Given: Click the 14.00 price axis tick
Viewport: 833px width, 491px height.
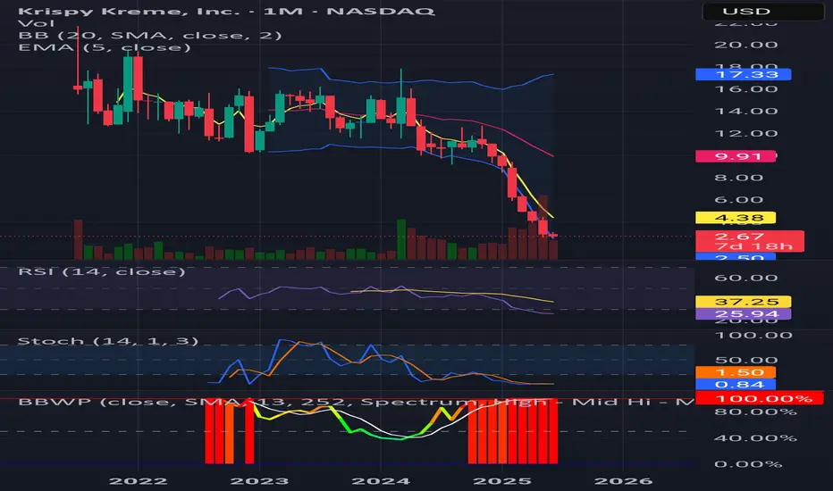Looking at the screenshot, I should (x=746, y=111).
